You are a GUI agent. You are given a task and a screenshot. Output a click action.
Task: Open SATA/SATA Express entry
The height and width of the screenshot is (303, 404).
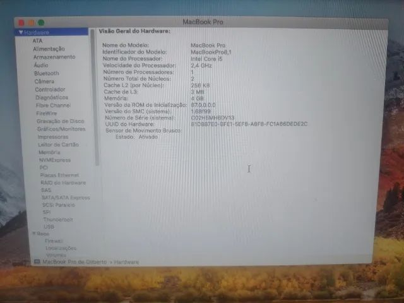(66, 198)
